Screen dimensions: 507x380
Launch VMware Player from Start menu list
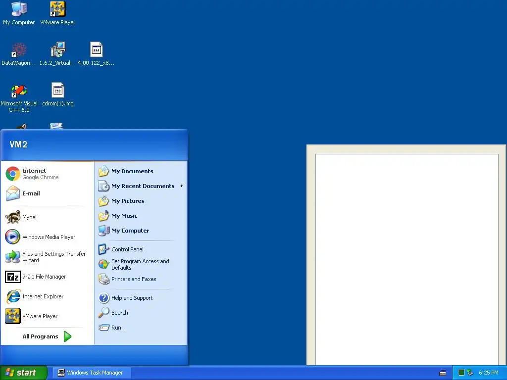coord(47,316)
